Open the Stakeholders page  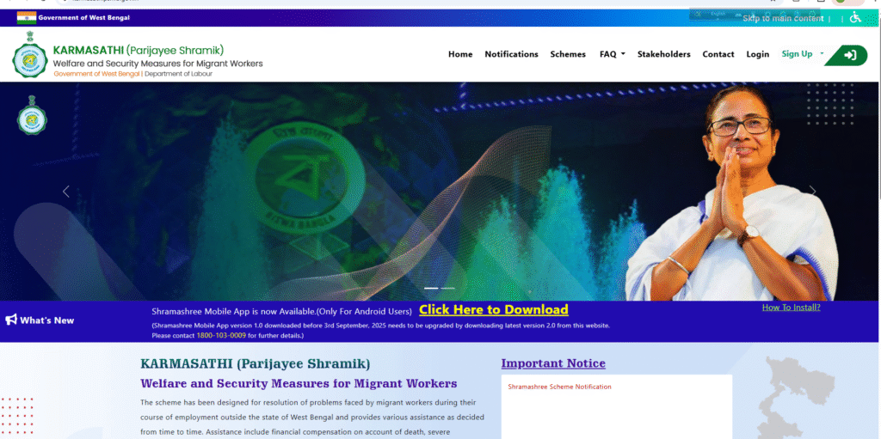point(663,54)
